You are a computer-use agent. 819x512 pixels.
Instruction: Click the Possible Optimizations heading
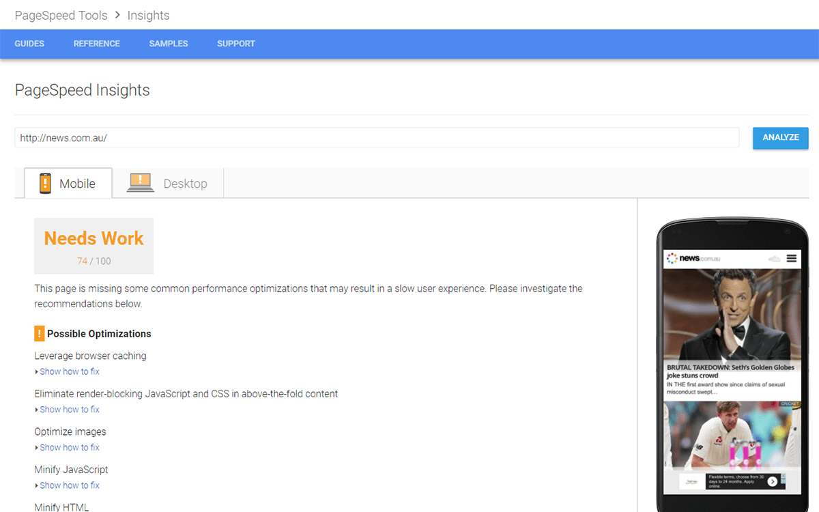99,334
